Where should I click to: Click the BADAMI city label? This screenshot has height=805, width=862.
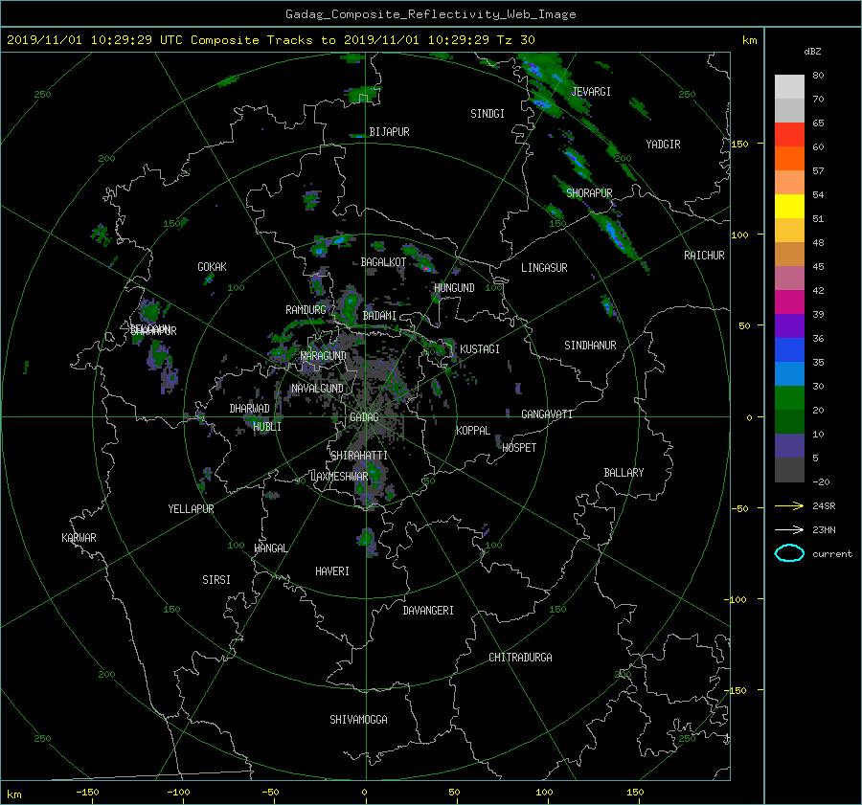tap(379, 316)
